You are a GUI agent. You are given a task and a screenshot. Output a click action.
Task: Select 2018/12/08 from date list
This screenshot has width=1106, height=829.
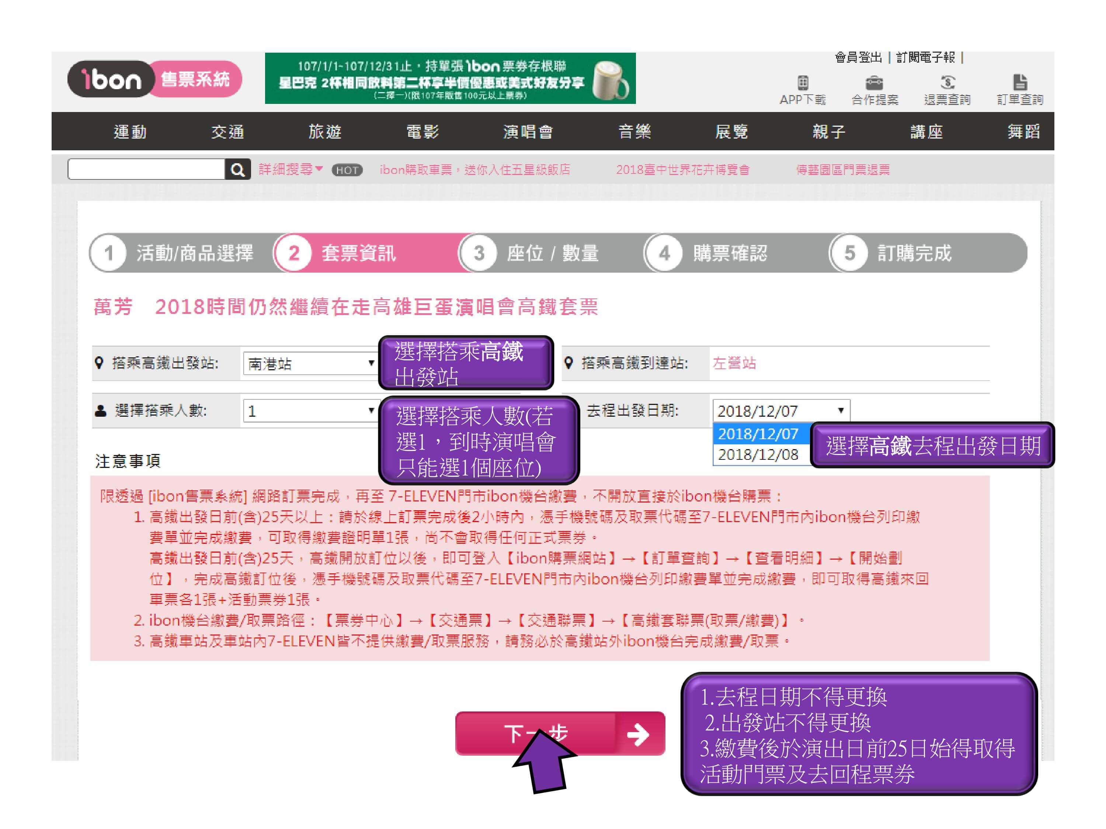758,455
